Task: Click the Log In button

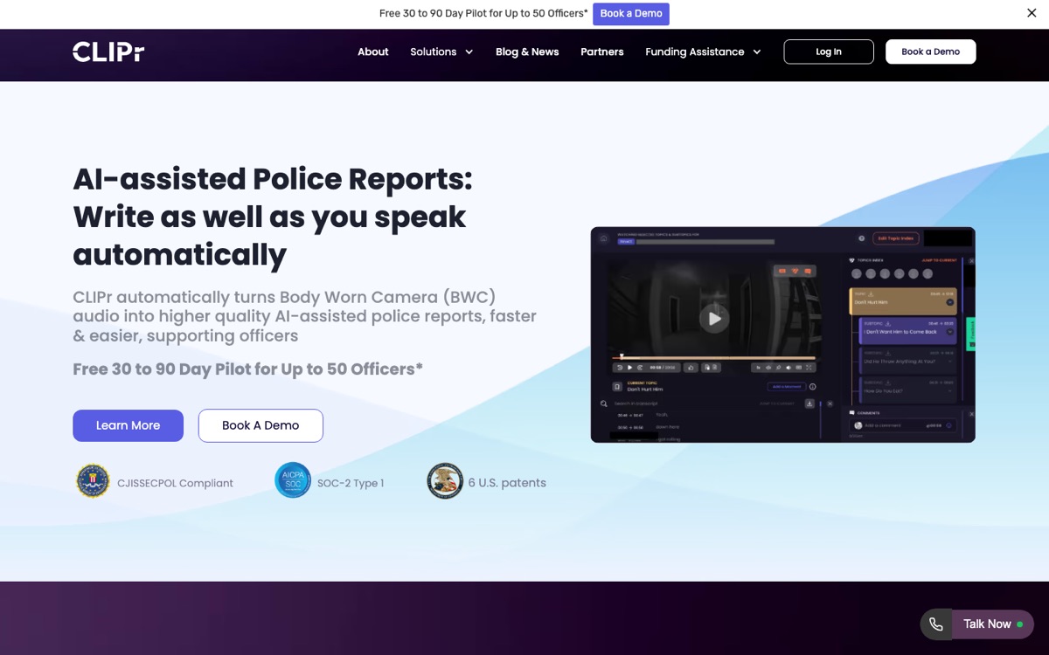Action: pos(829,52)
